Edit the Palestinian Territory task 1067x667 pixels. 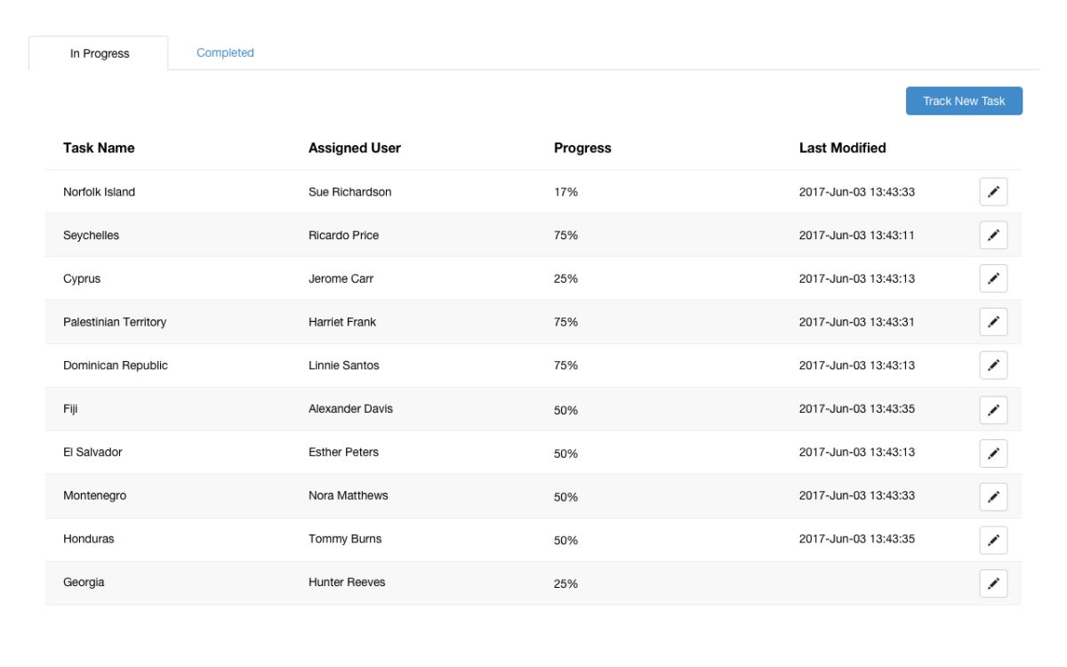coord(993,322)
